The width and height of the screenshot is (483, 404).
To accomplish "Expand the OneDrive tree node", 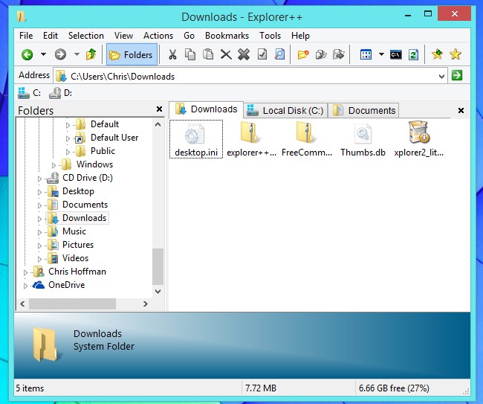I will click(x=25, y=286).
